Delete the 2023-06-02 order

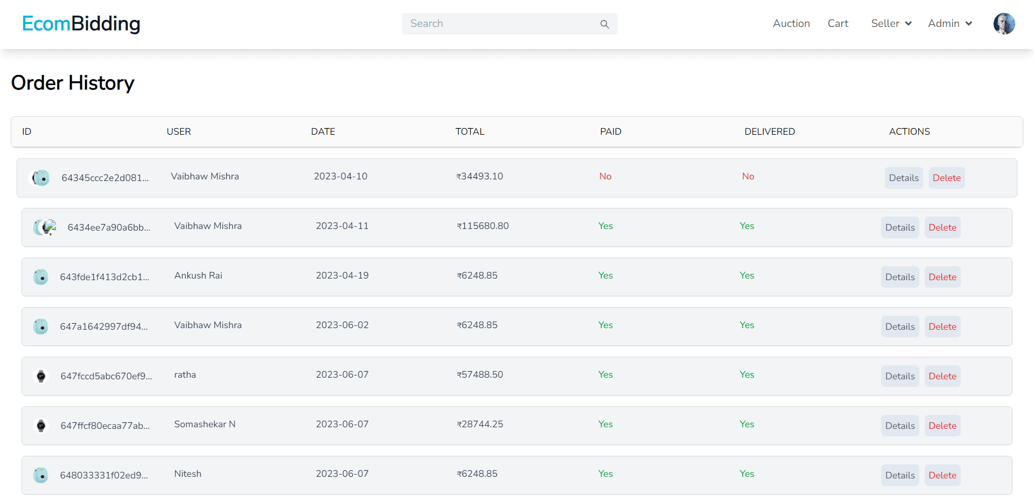point(942,327)
